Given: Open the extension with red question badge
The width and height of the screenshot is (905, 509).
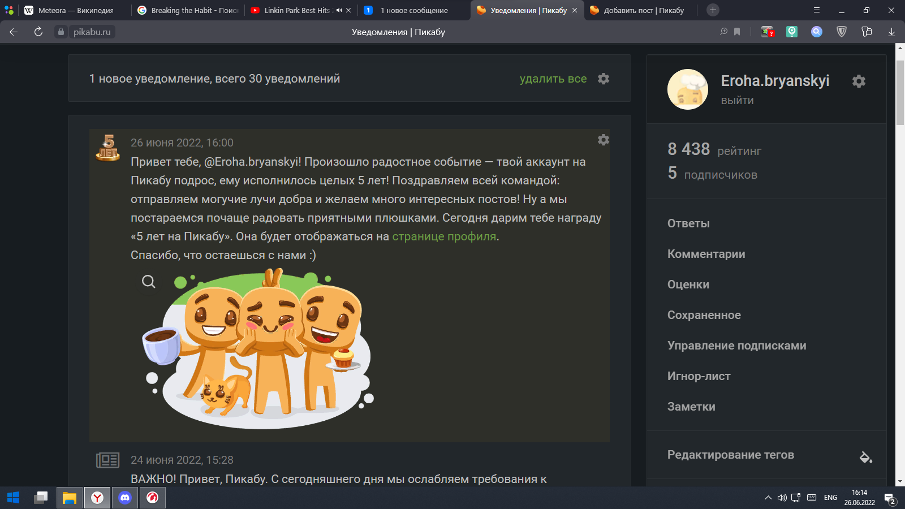Looking at the screenshot, I should click(x=768, y=32).
